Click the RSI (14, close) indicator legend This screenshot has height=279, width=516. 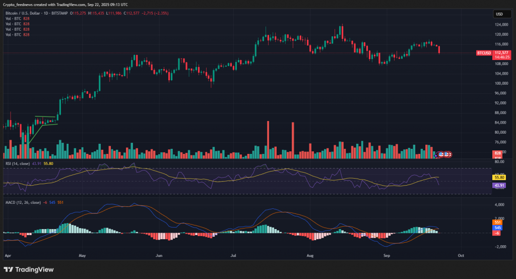[x=18, y=163]
